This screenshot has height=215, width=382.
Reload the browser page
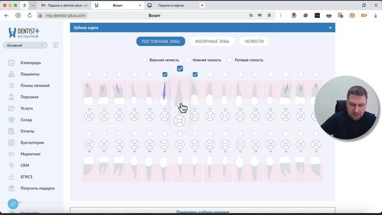pos(29,16)
